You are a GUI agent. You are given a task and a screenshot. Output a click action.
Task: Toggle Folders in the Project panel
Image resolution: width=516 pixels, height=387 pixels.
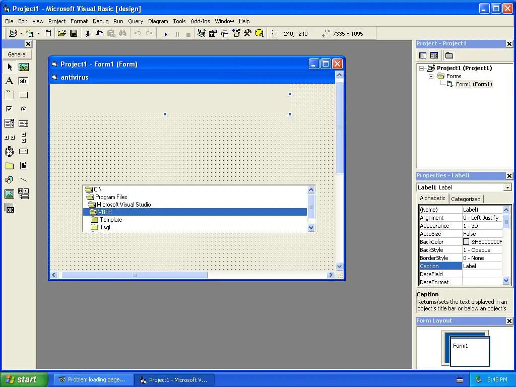pos(449,55)
